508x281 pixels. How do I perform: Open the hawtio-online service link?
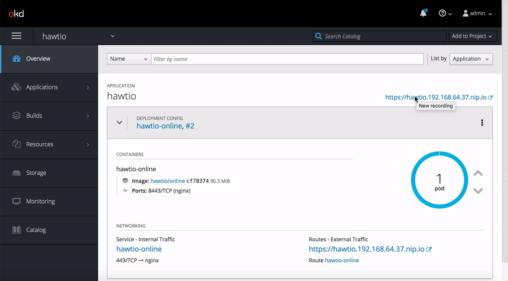coord(139,249)
